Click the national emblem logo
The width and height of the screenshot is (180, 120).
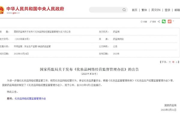pyautogui.click(x=1, y=10)
